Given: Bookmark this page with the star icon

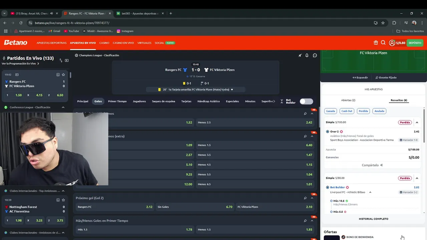Looking at the screenshot, I should click(x=383, y=23).
